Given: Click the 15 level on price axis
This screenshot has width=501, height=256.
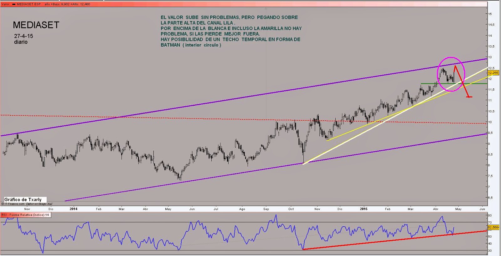Looking at the screenshot, I should coord(490,14).
